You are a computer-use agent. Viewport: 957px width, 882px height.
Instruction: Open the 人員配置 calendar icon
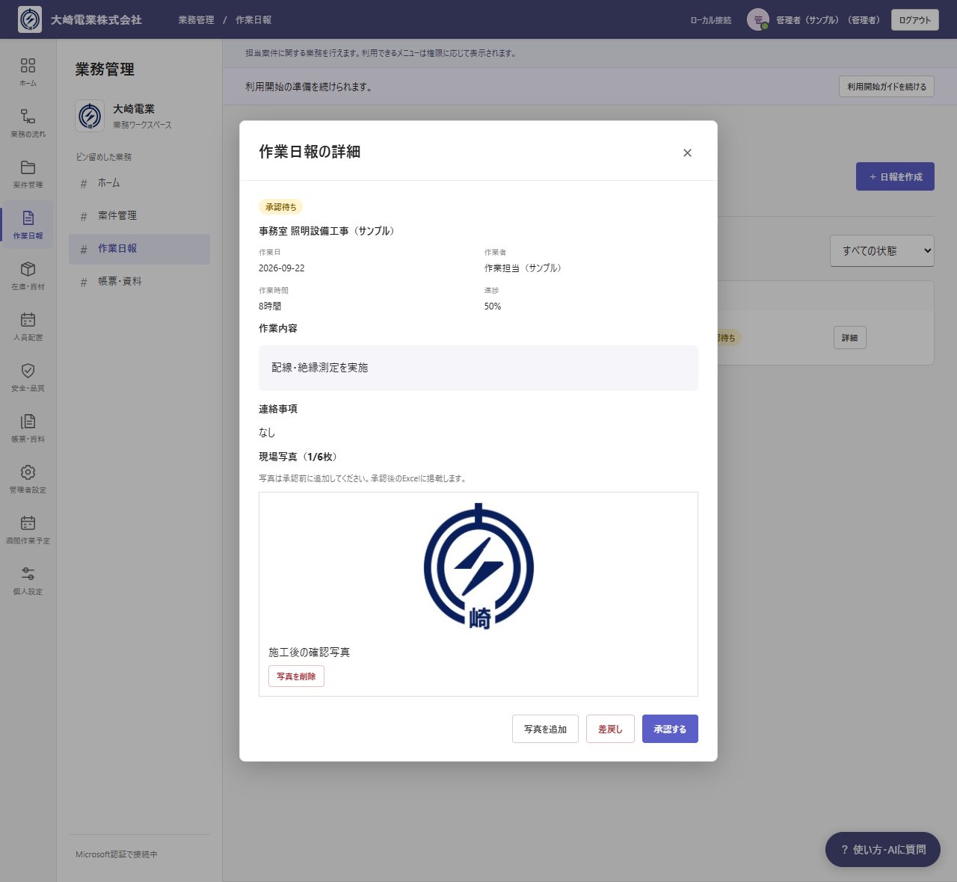[x=28, y=320]
